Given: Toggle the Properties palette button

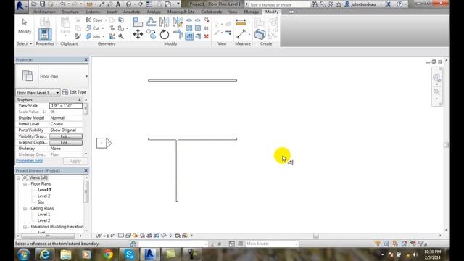Looking at the screenshot, I should (x=45, y=34).
